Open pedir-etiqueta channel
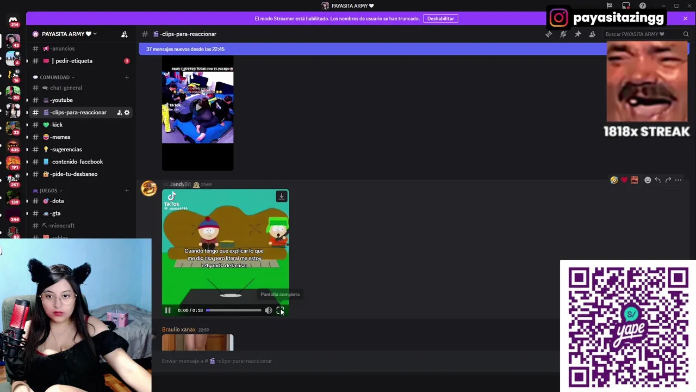Screen dimensions: 696x392 (80, 61)
